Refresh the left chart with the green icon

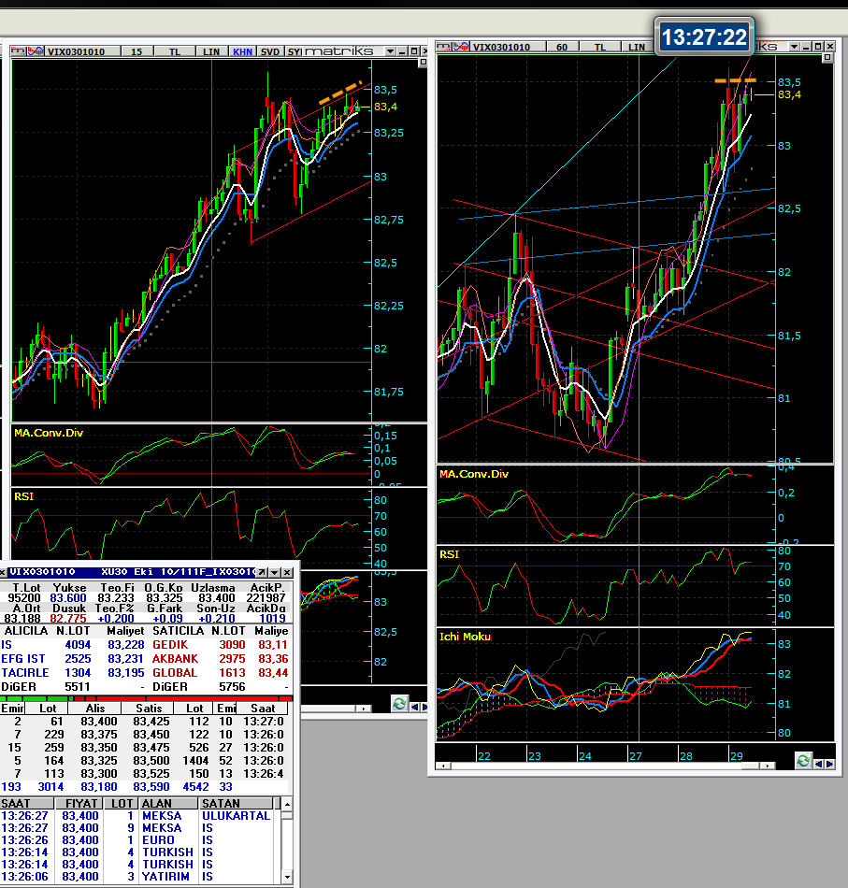(x=399, y=703)
